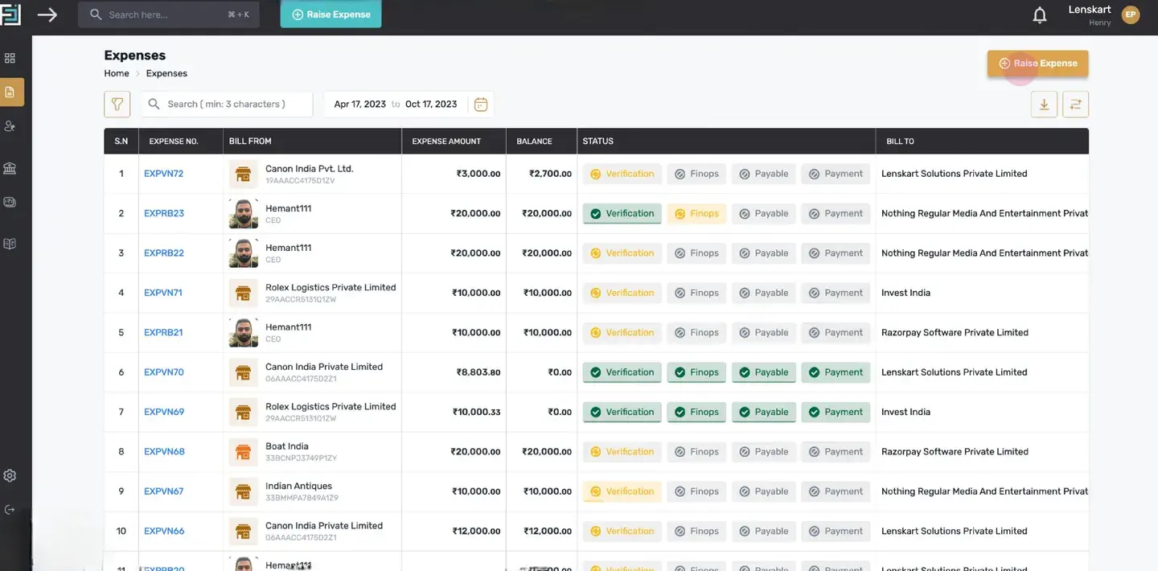The image size is (1158, 571).
Task: Click Boat India vendor icon
Action: (243, 451)
